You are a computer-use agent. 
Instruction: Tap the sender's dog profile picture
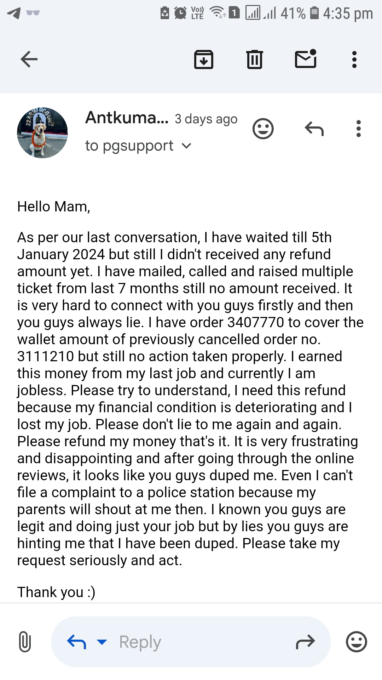(42, 133)
